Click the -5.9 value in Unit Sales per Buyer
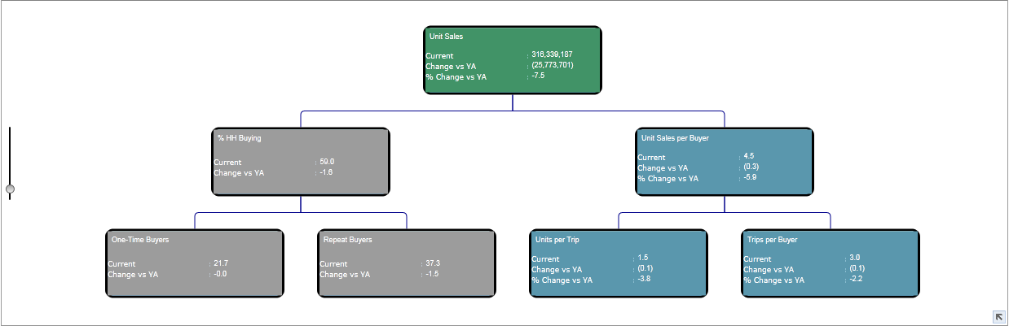 pos(750,177)
